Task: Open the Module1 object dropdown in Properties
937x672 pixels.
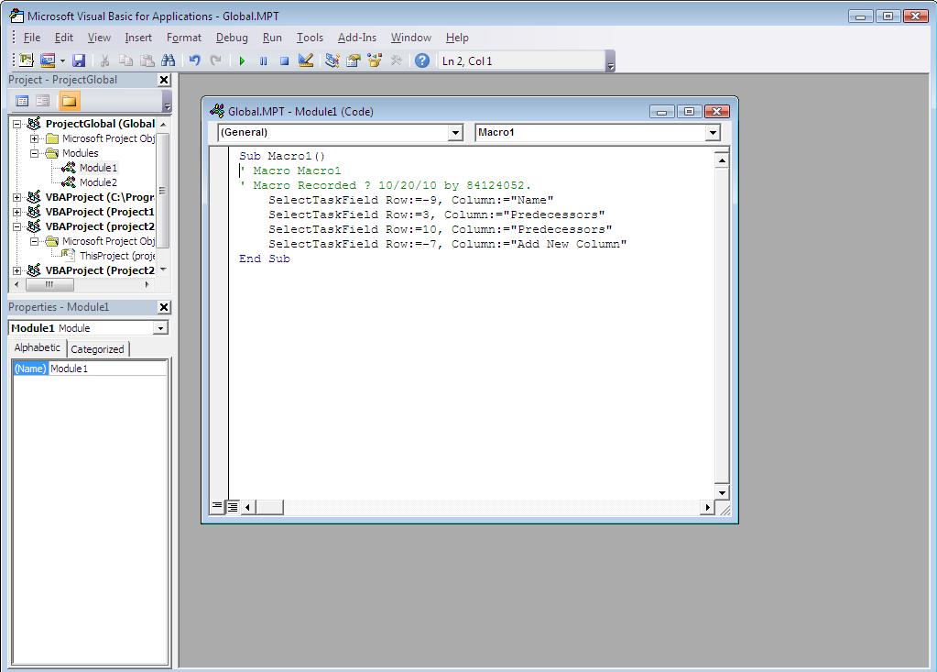Action: [x=160, y=328]
